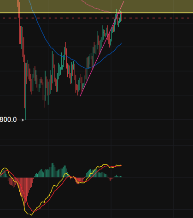Screen dimensions: 193x218
Task: Click the tall green candle at the 800.0 low
Action: [26, 91]
